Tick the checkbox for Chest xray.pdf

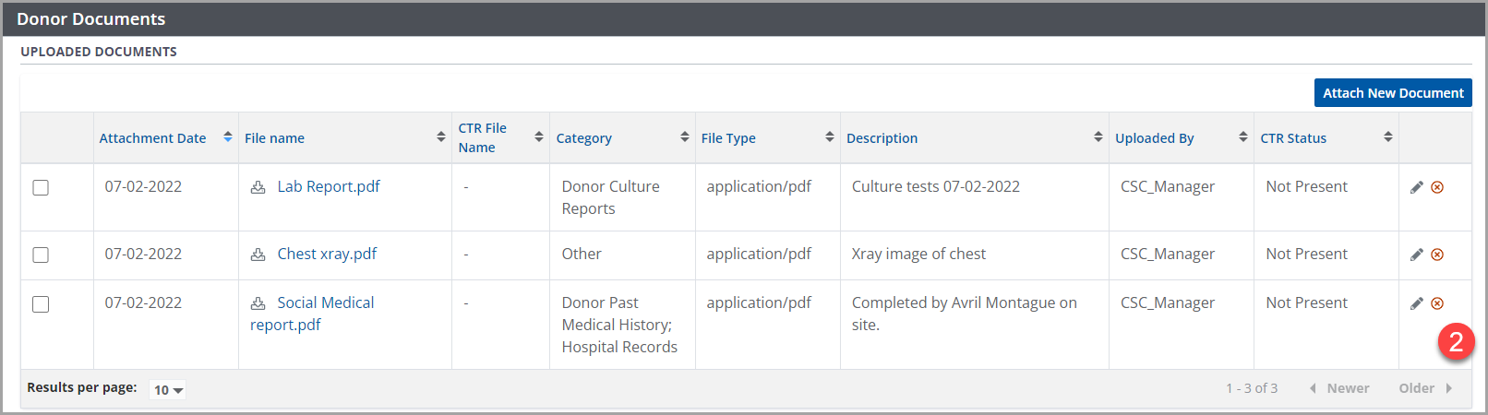pos(41,255)
